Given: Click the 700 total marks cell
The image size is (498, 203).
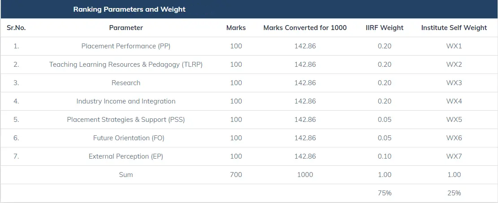Looking at the screenshot, I should click(x=236, y=175).
